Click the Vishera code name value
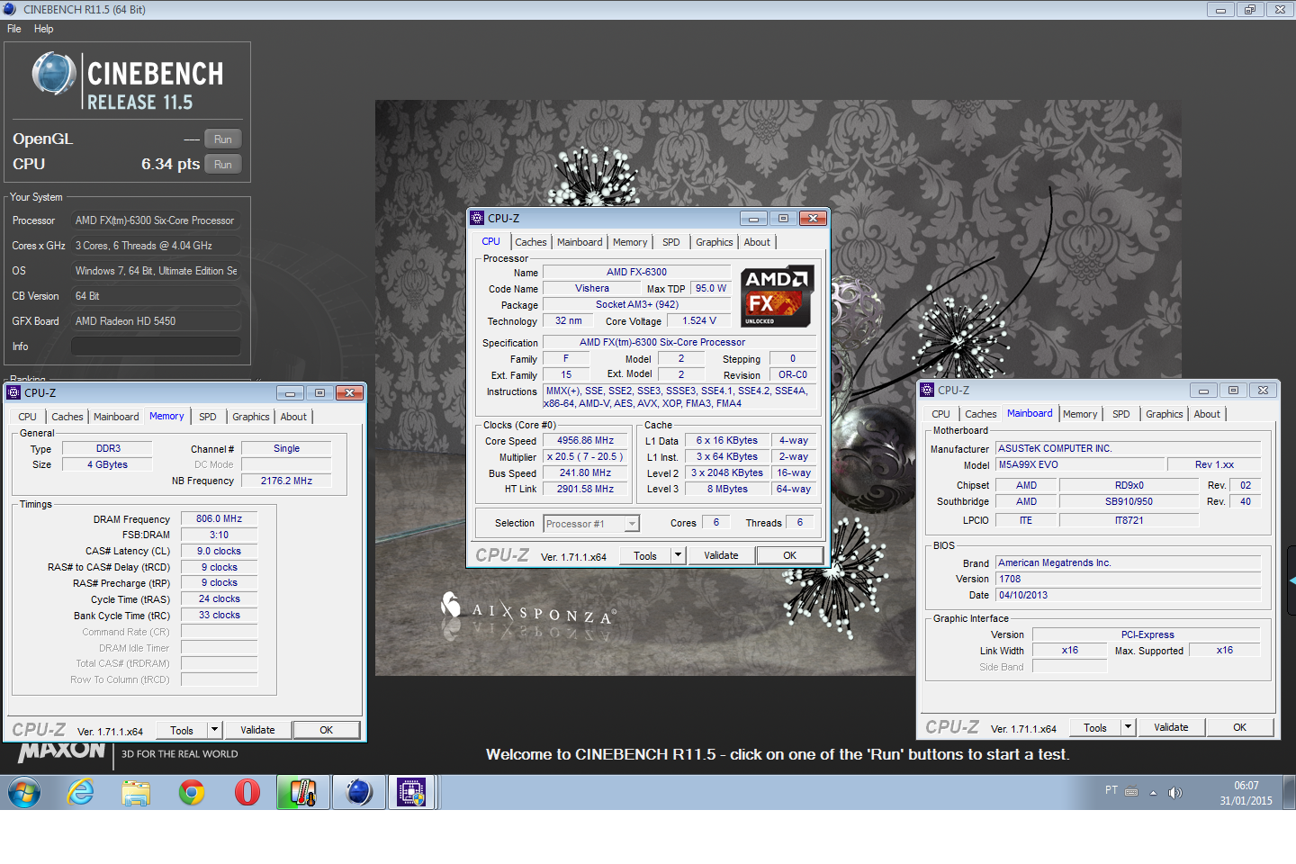 pyautogui.click(x=592, y=288)
